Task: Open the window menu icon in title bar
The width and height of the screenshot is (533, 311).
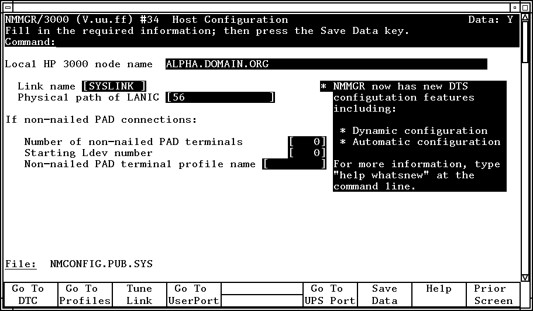Action: tap(8, 7)
